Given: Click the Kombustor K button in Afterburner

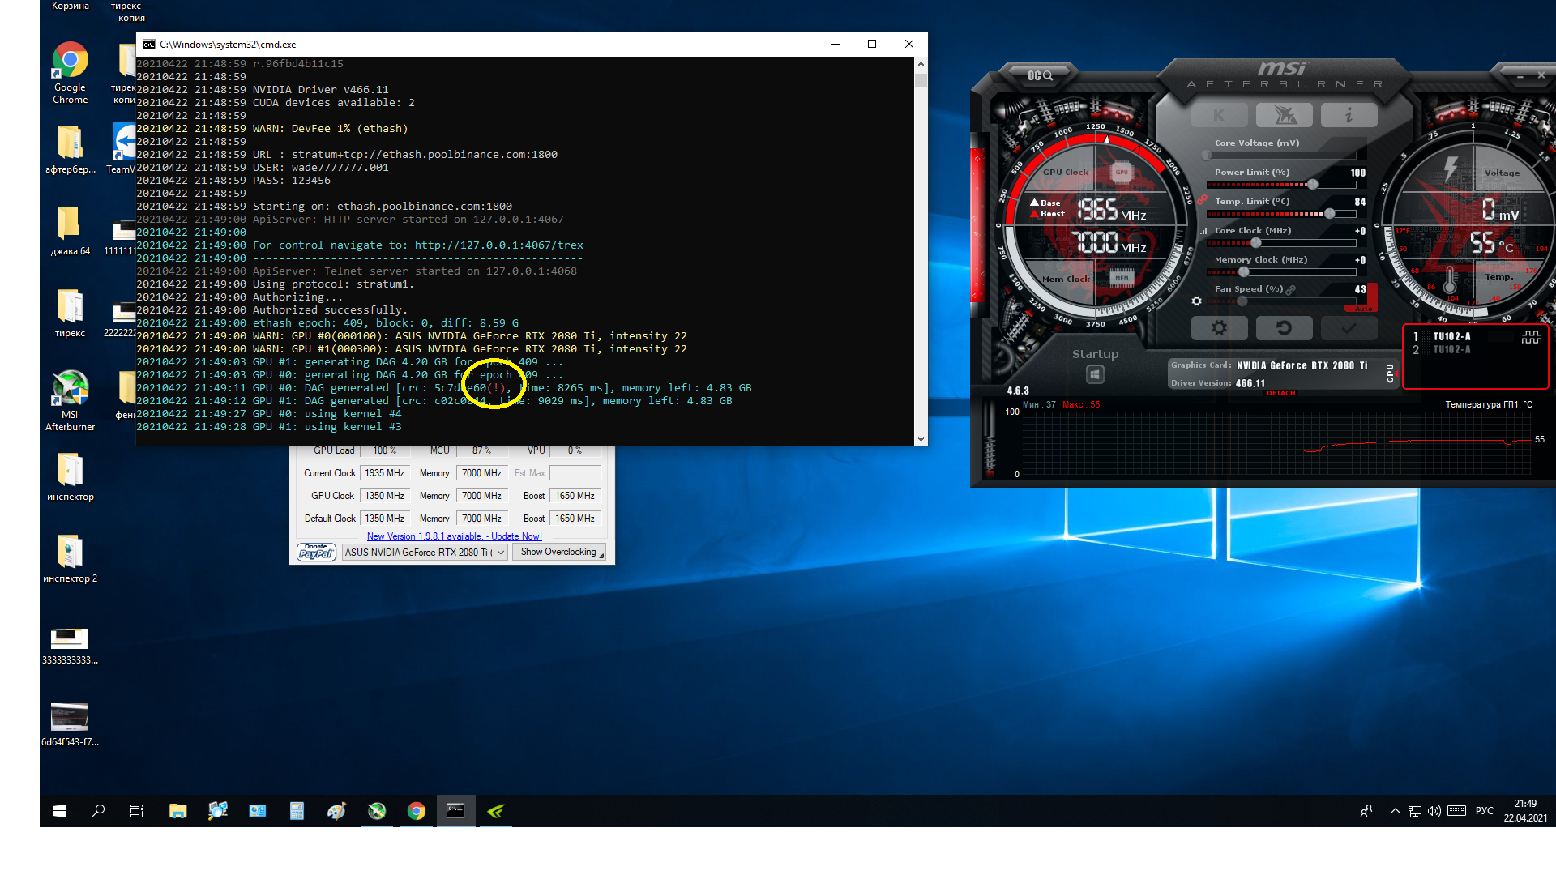Looking at the screenshot, I should [1219, 115].
